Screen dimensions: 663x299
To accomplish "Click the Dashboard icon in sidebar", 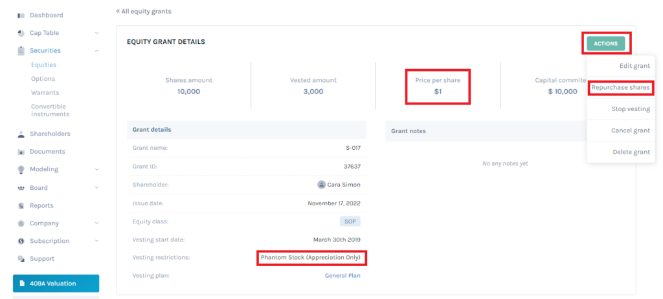I will pyautogui.click(x=21, y=15).
